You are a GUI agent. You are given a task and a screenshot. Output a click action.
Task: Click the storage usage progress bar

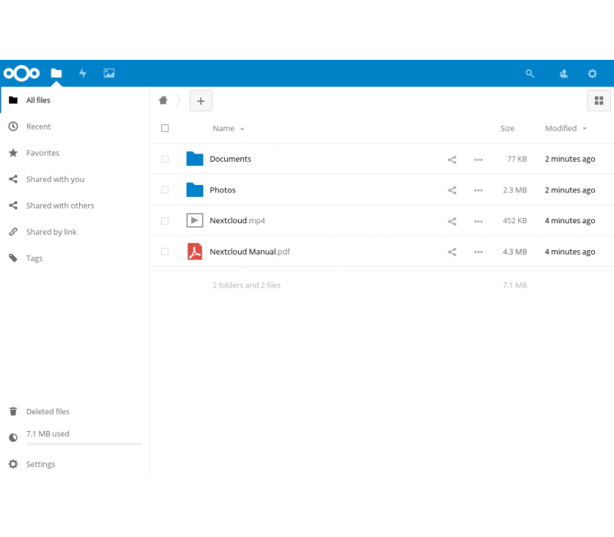pos(84,444)
